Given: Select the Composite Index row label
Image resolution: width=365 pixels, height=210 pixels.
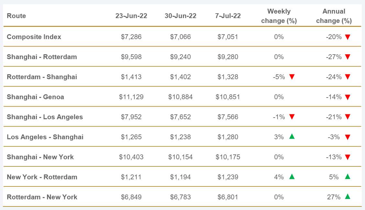Looking at the screenshot, I should (34, 37).
